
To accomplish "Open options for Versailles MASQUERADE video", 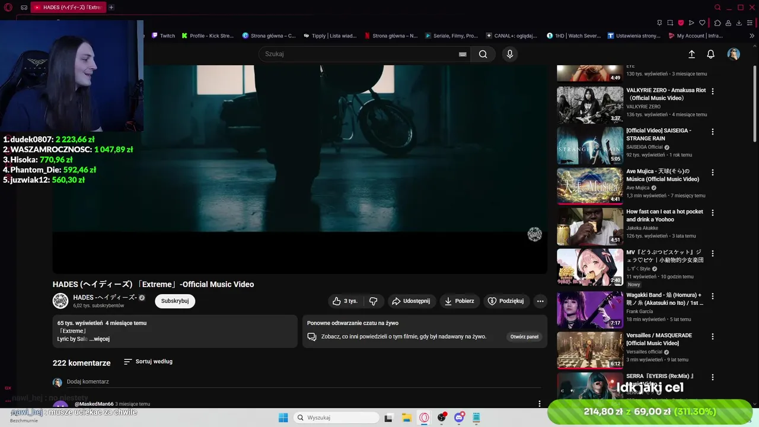I will [x=713, y=336].
